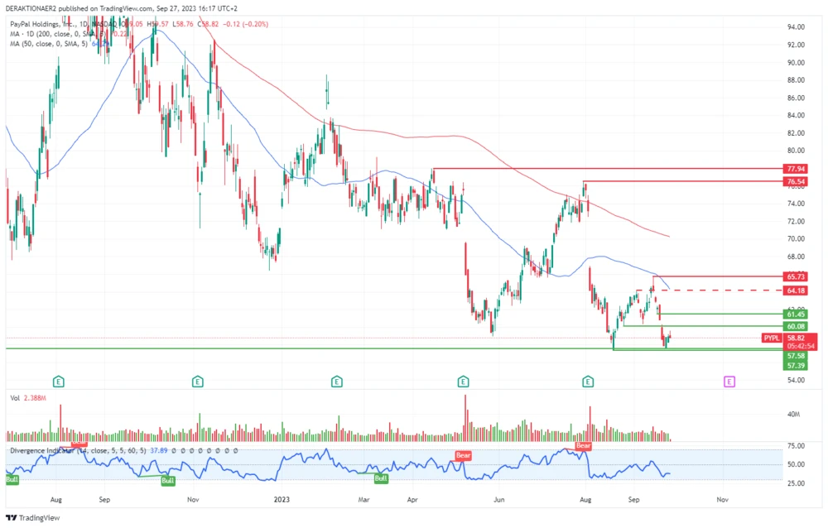Click the rightmost green Bull divergence label
Viewport: 828px width, 528px height.
pyautogui.click(x=381, y=478)
